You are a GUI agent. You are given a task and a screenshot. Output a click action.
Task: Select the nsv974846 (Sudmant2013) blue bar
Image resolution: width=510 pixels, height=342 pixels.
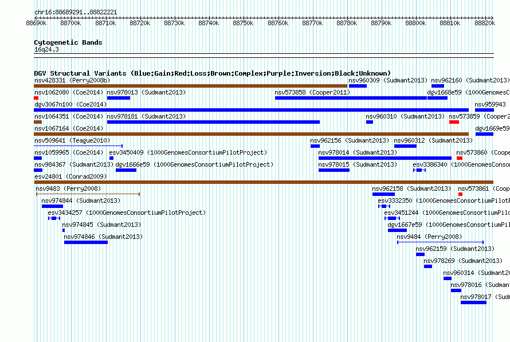pyautogui.click(x=86, y=242)
